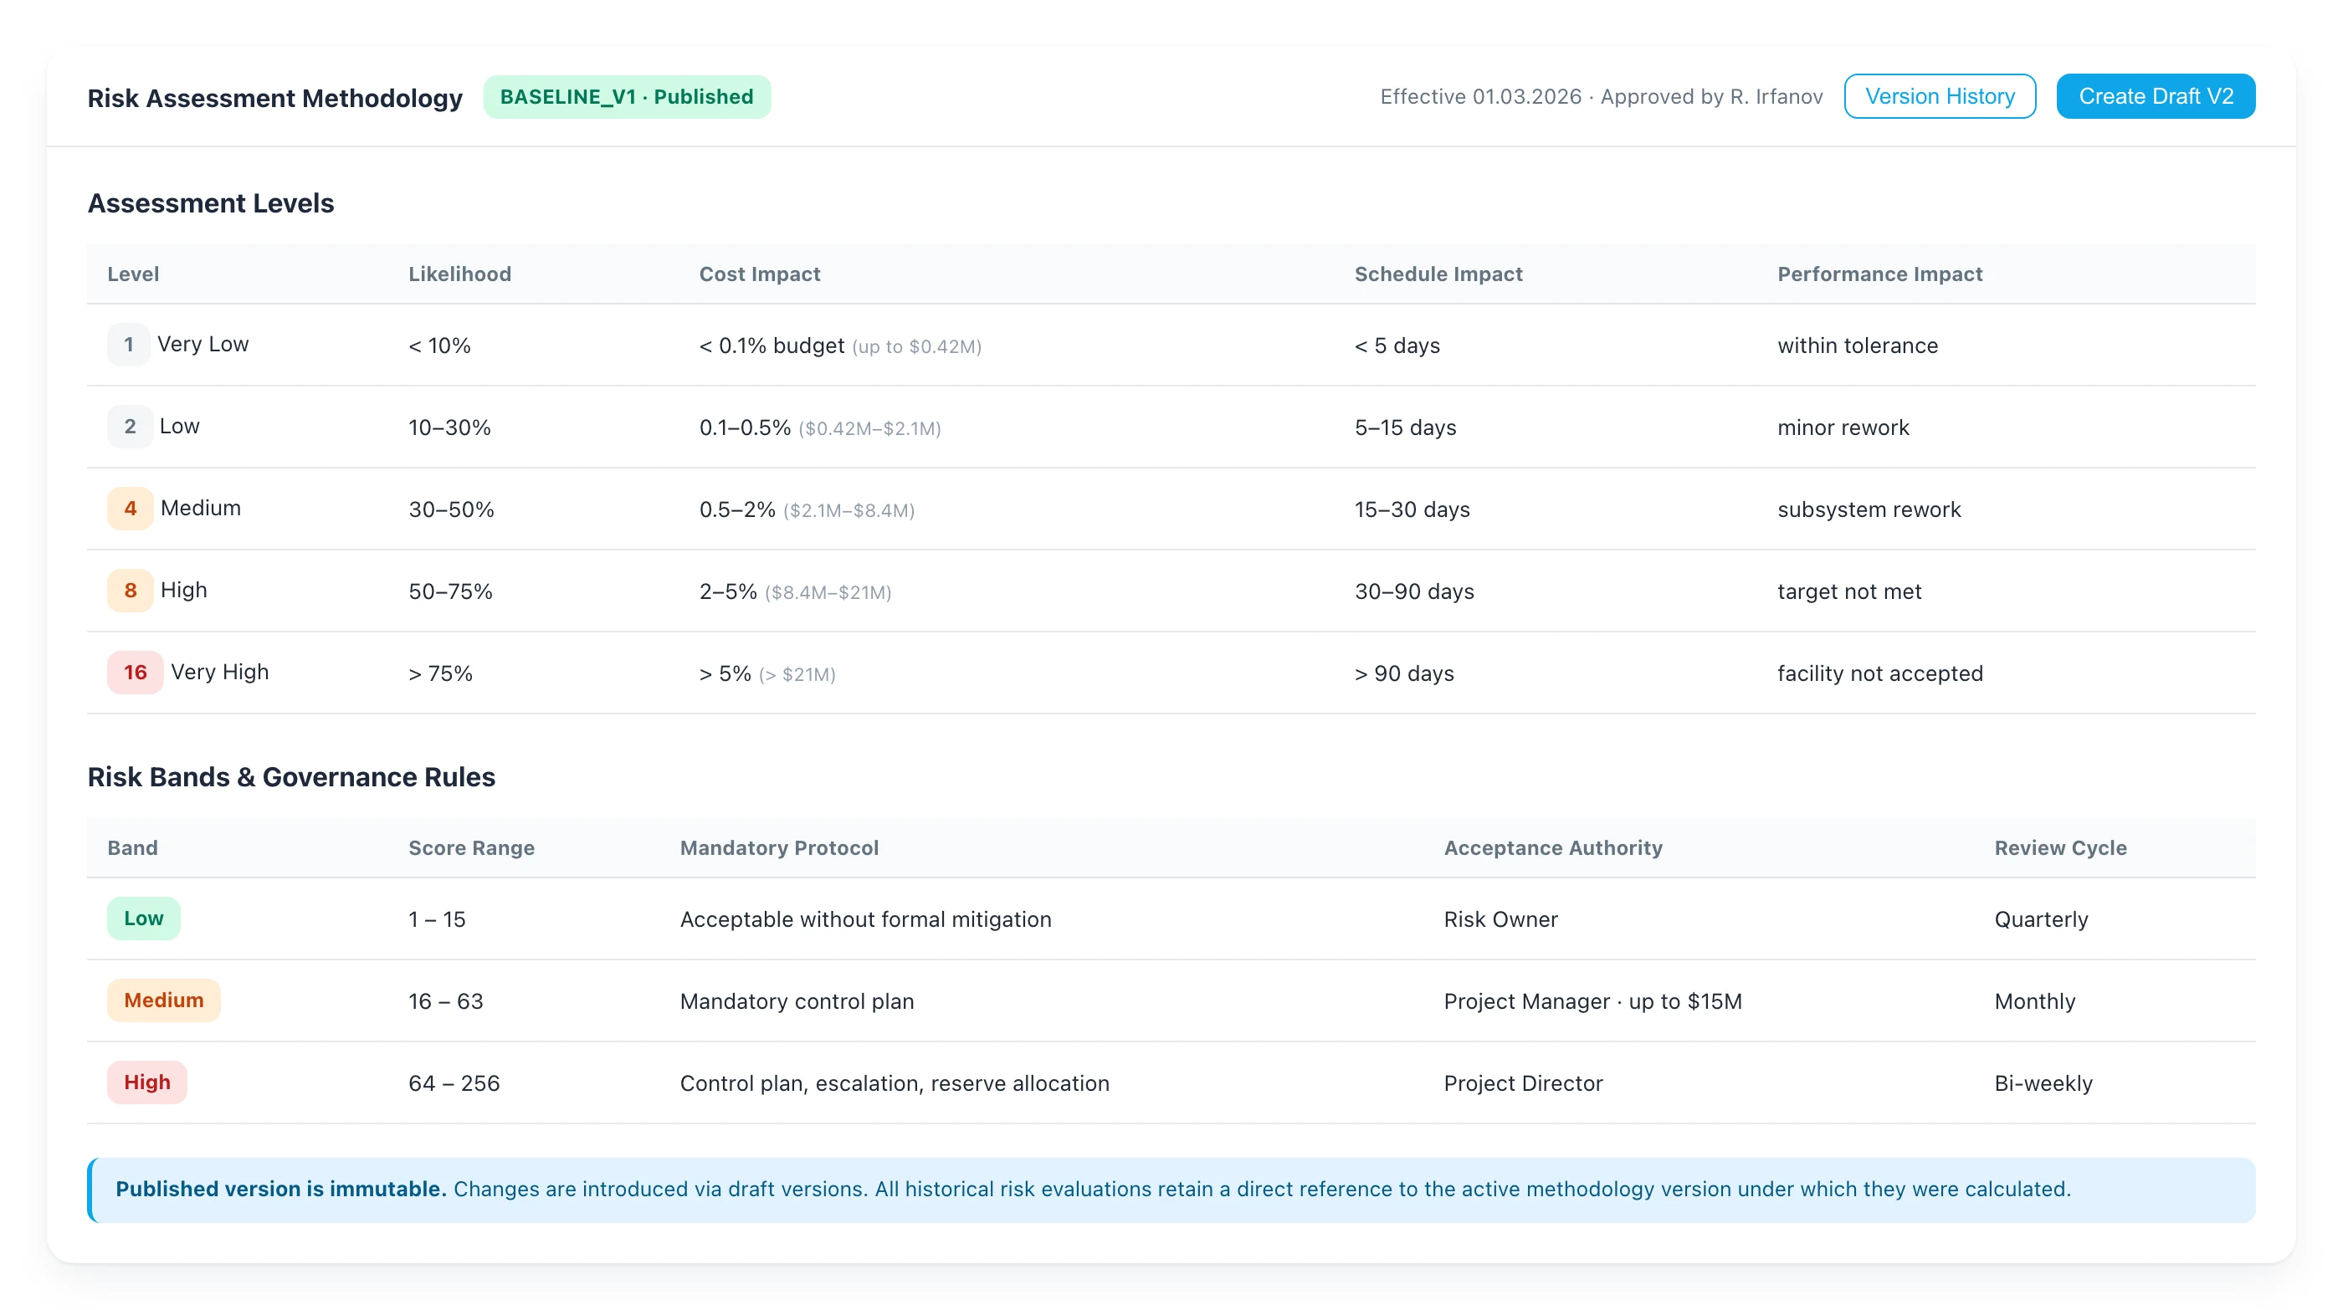Select the '10–30%' likelihood cell
Image resolution: width=2343 pixels, height=1310 pixels.
point(449,427)
